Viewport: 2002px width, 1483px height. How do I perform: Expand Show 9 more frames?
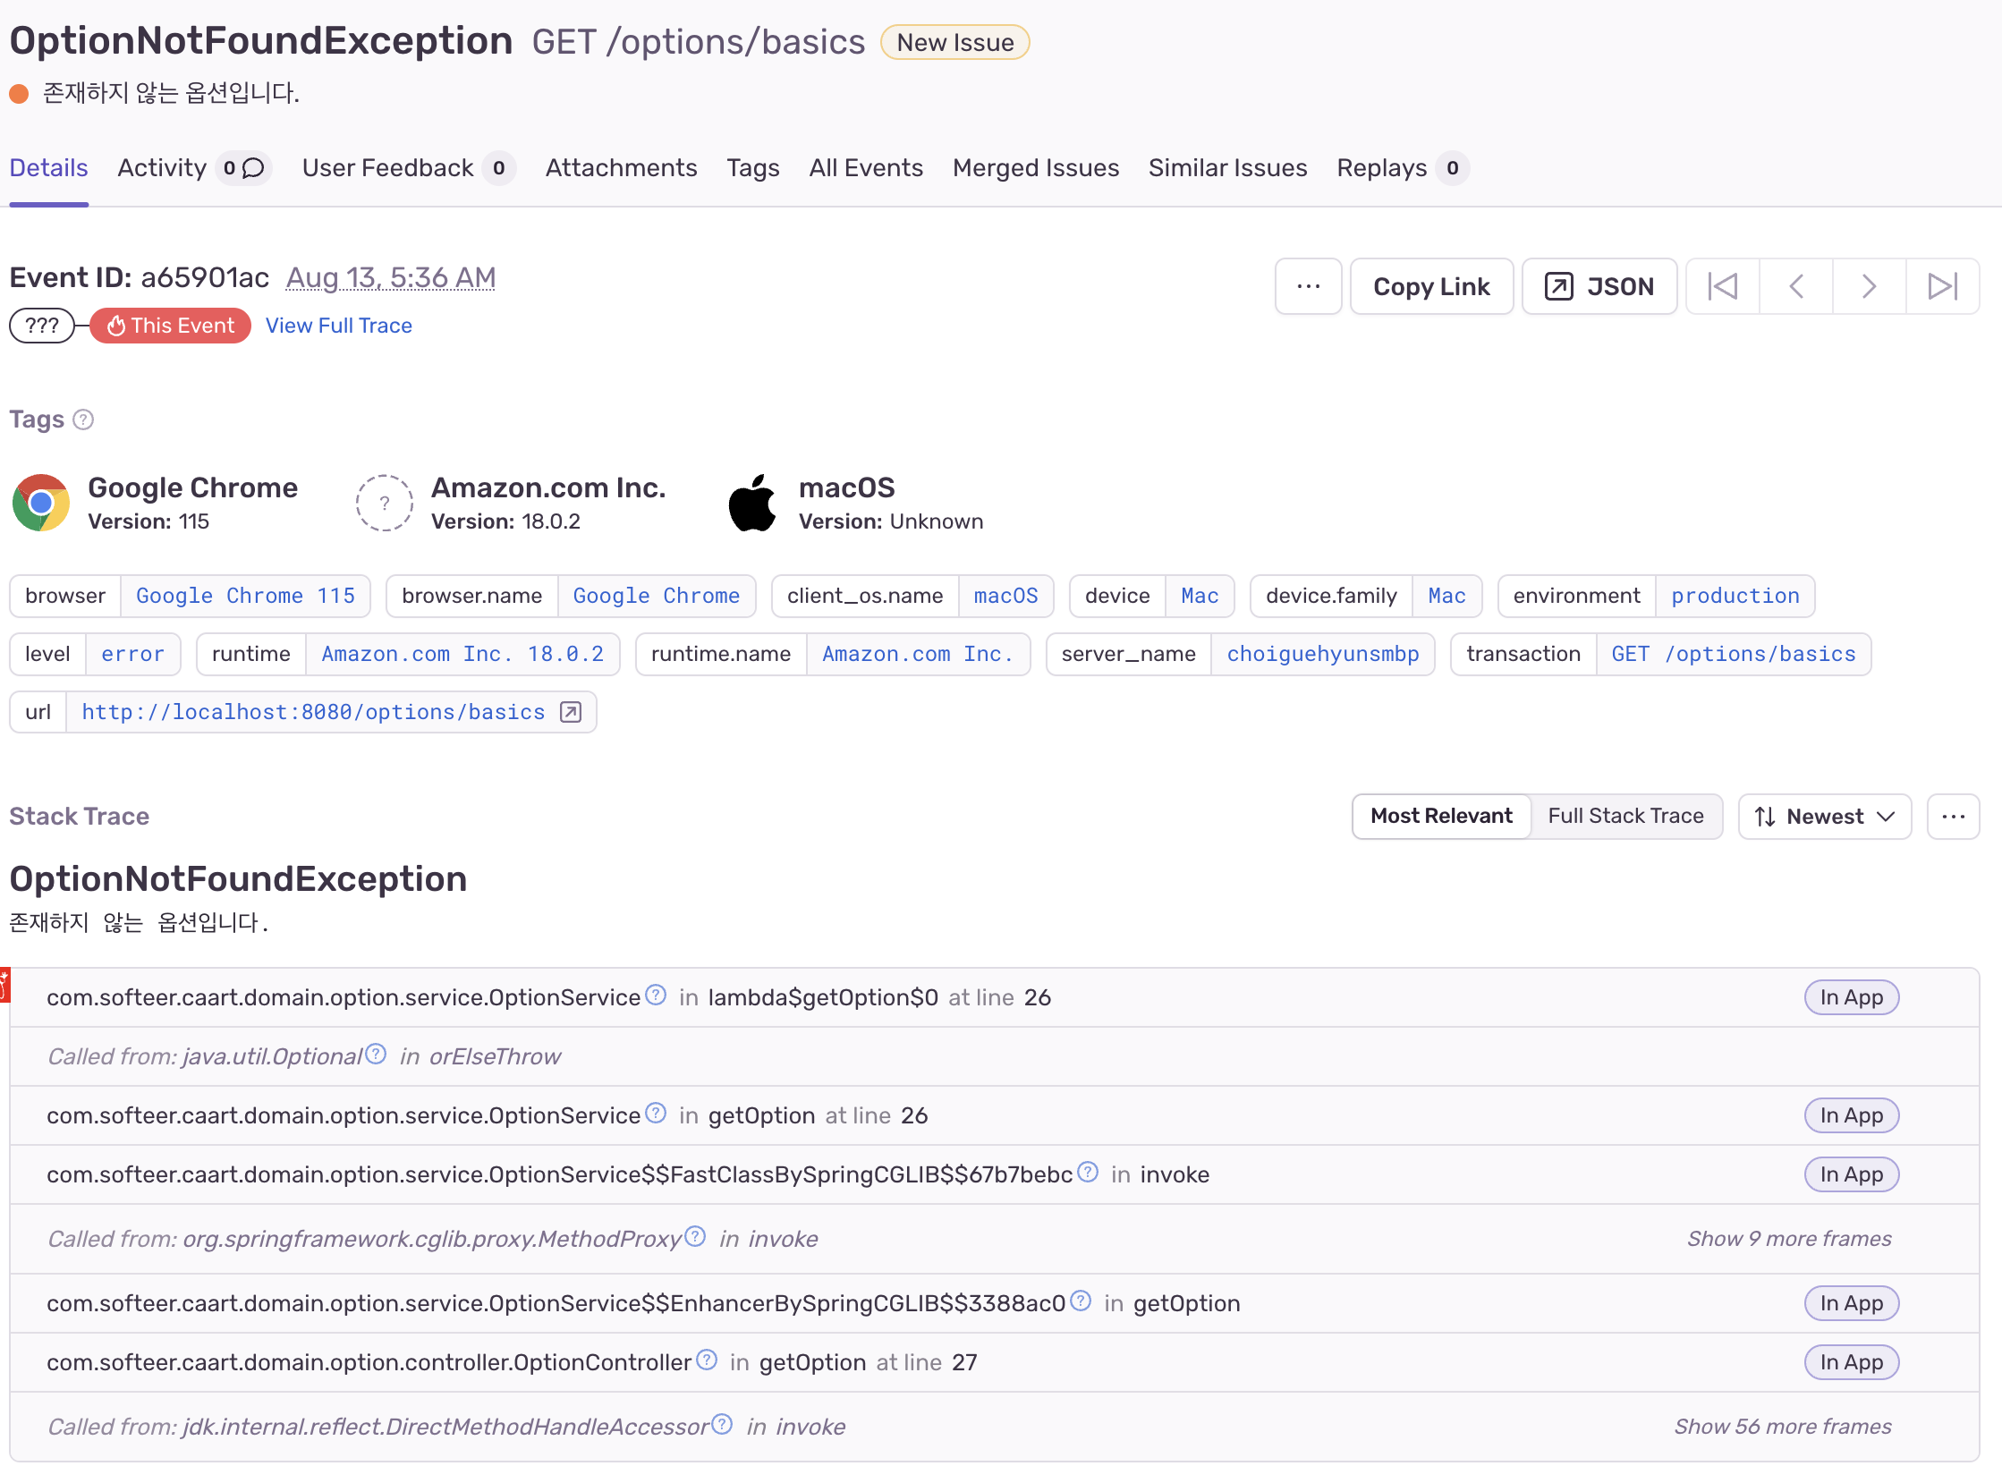click(1788, 1239)
